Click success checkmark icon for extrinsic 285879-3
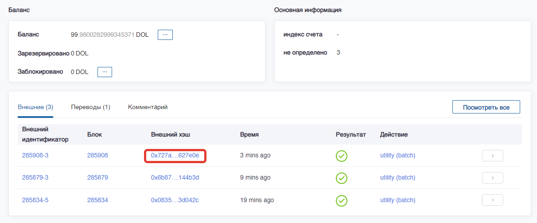 click(x=341, y=178)
